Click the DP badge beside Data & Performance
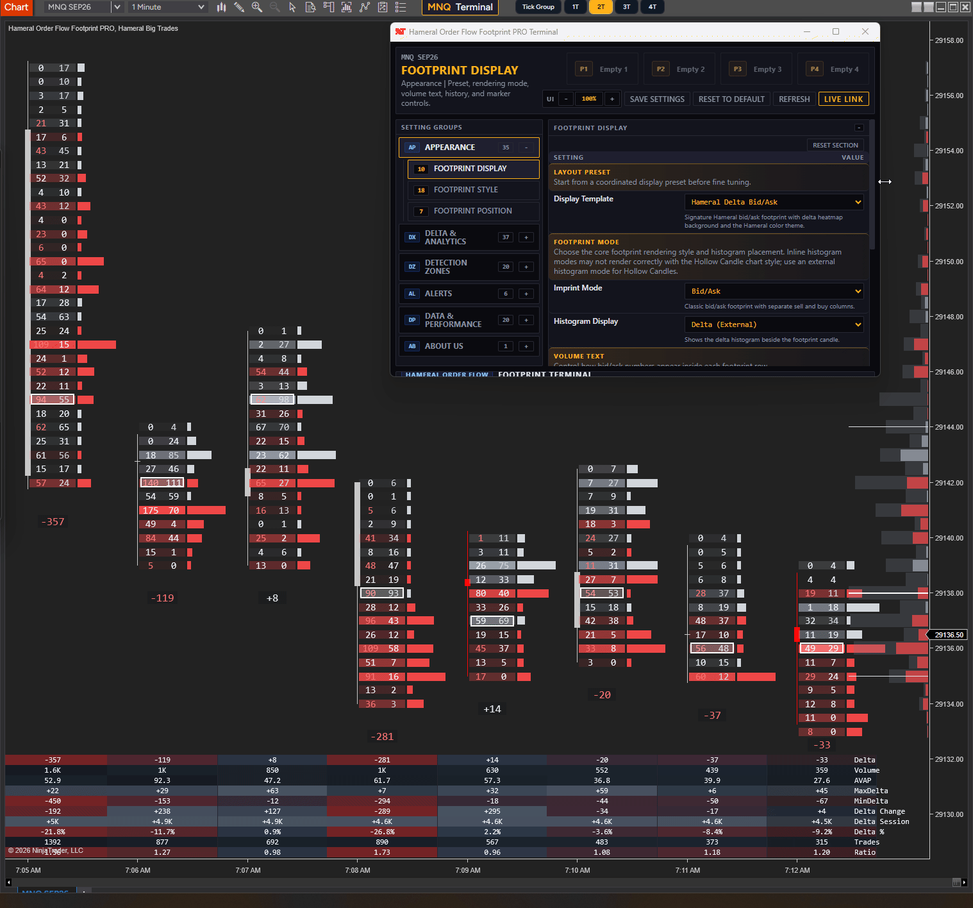This screenshot has width=973, height=908. (412, 320)
